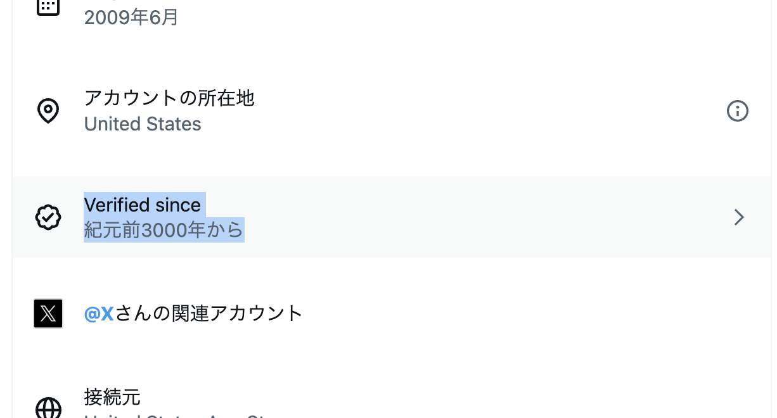Image resolution: width=777 pixels, height=418 pixels.
Task: Expand Verified since with the chevron arrow
Action: point(738,217)
